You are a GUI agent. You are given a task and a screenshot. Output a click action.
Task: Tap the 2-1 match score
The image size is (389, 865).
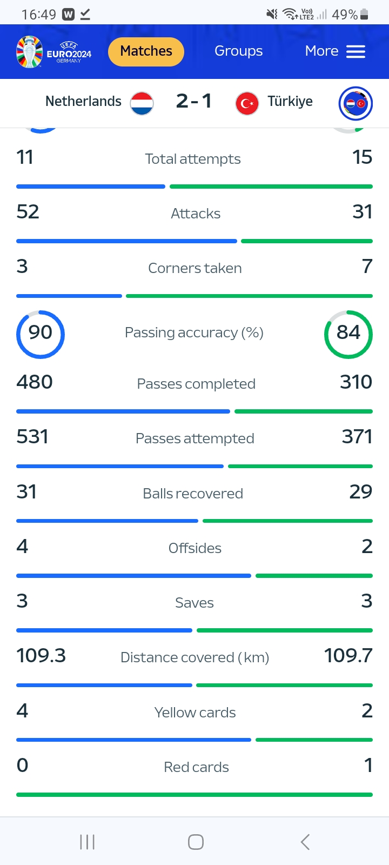(x=194, y=101)
